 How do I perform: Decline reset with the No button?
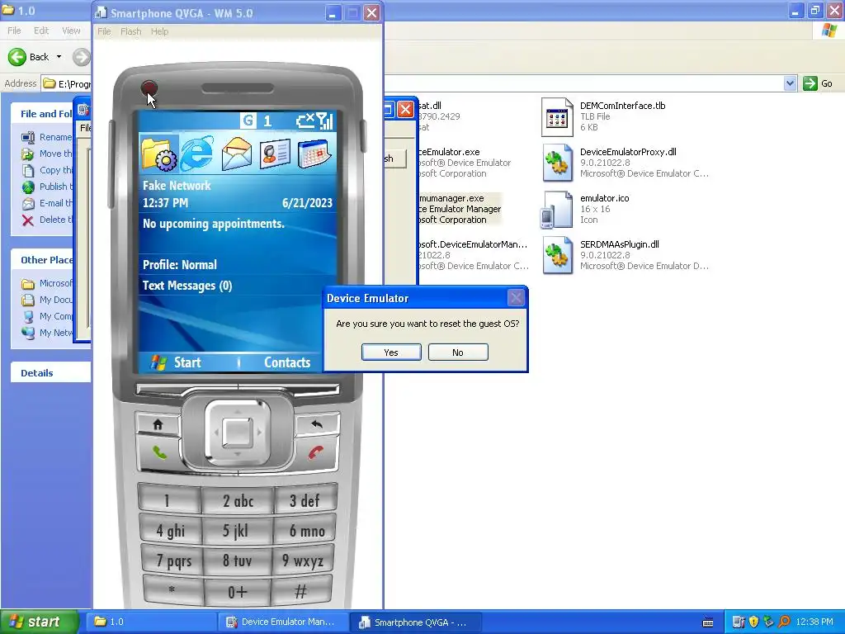click(458, 352)
